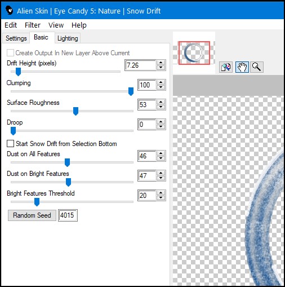Switch to the Settings tab

(x=16, y=38)
